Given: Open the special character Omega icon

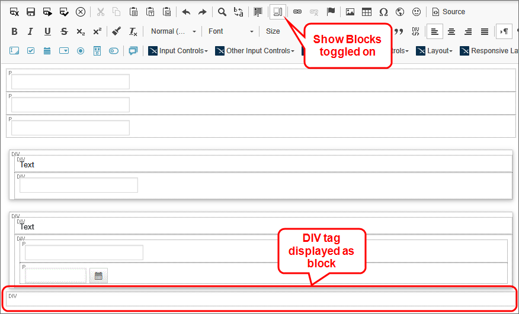Looking at the screenshot, I should [383, 12].
